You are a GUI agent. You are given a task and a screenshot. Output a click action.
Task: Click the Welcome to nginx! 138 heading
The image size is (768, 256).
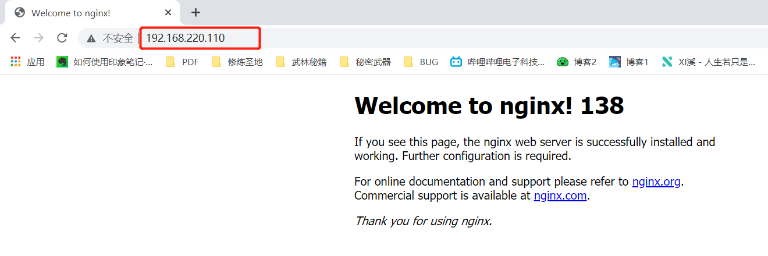pyautogui.click(x=489, y=106)
